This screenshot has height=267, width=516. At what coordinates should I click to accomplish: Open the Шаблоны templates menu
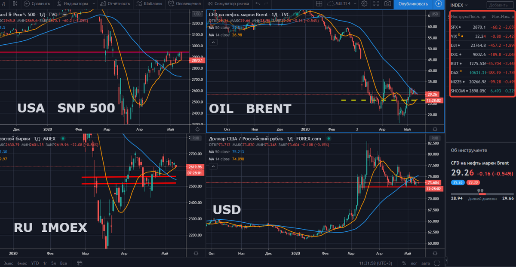point(149,4)
